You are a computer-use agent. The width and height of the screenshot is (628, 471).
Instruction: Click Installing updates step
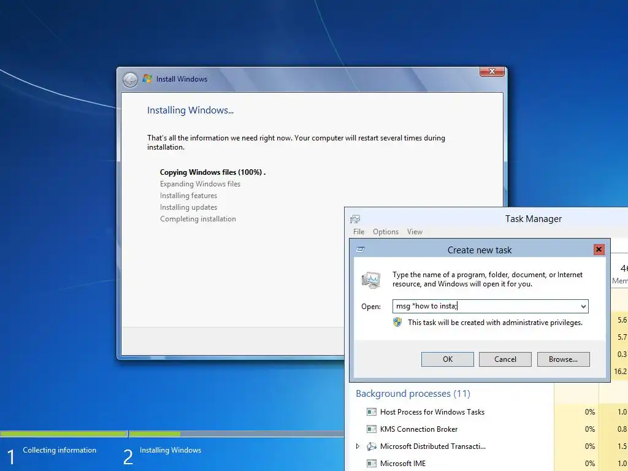coord(189,207)
